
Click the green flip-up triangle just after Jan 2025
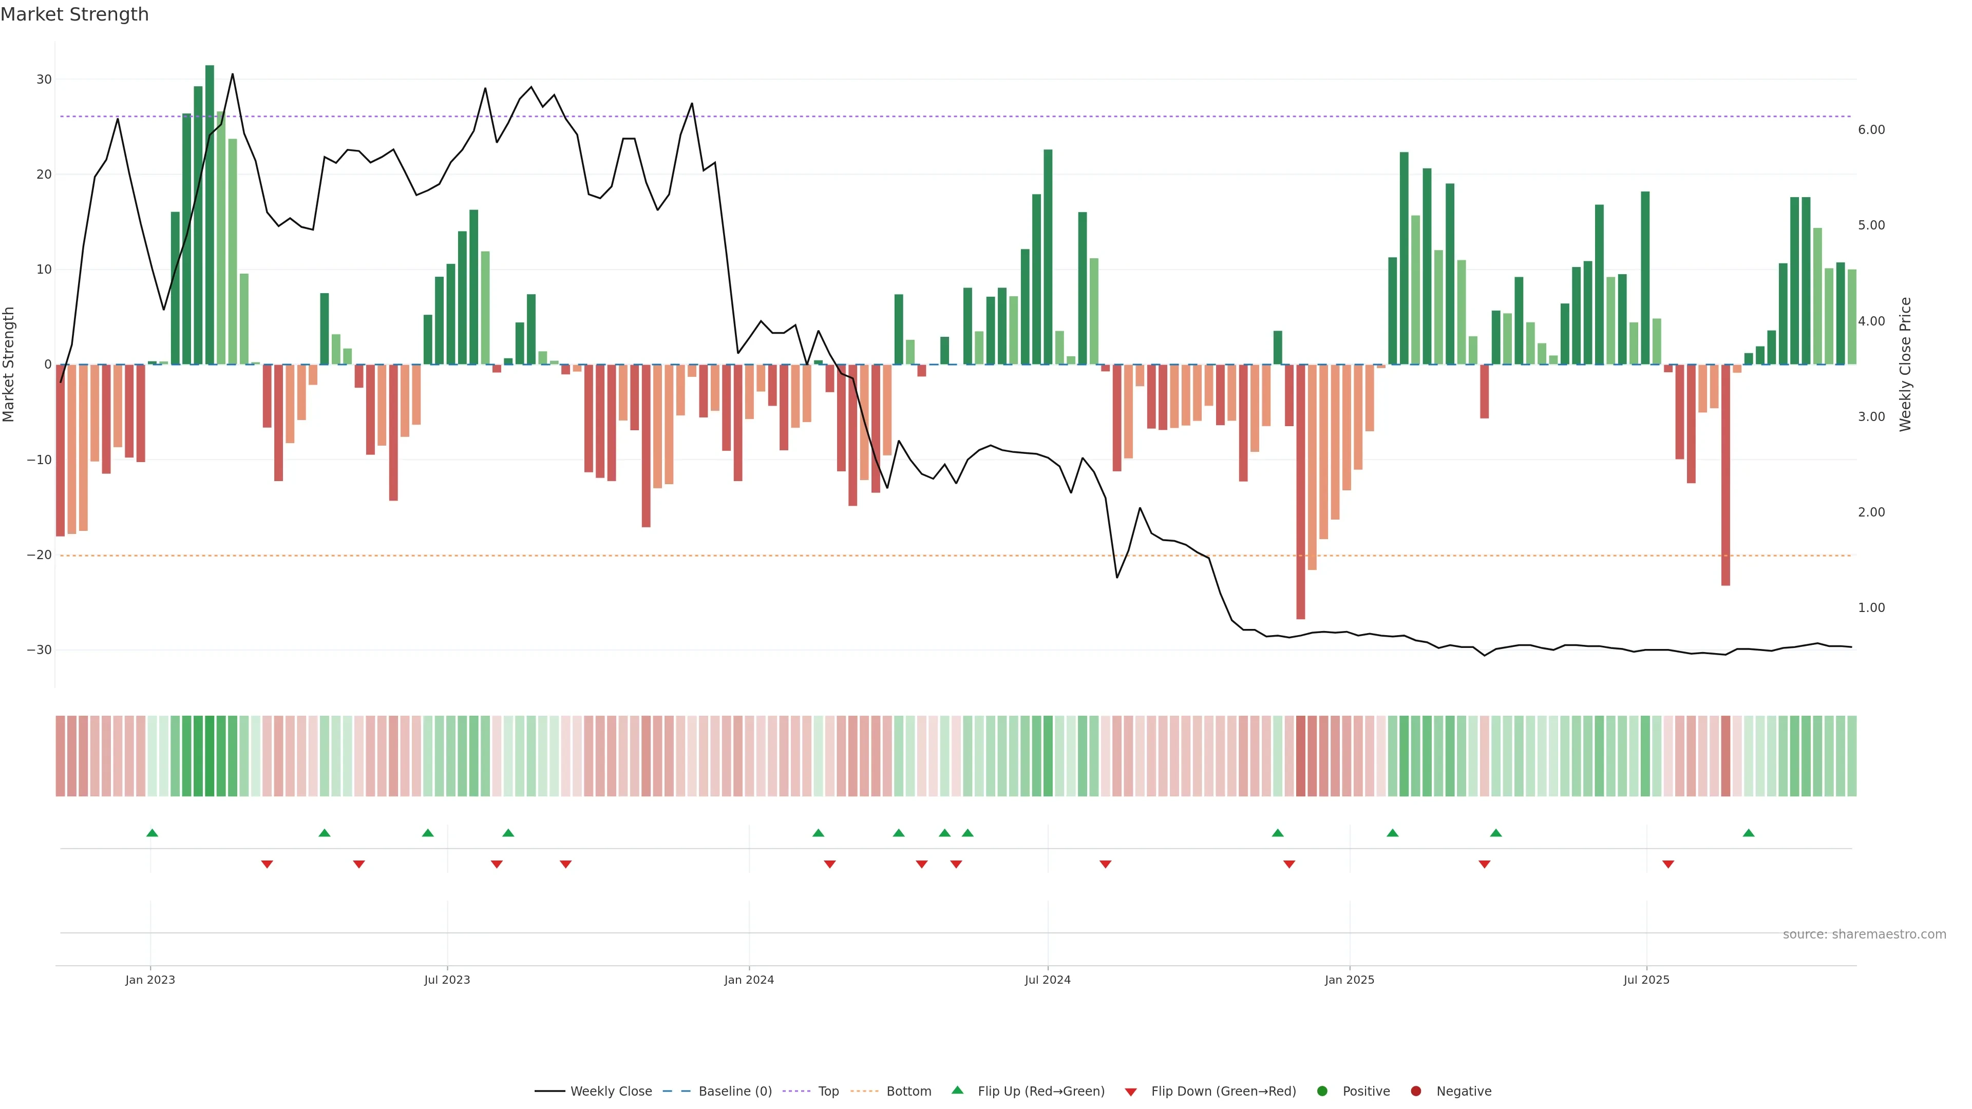[1393, 833]
